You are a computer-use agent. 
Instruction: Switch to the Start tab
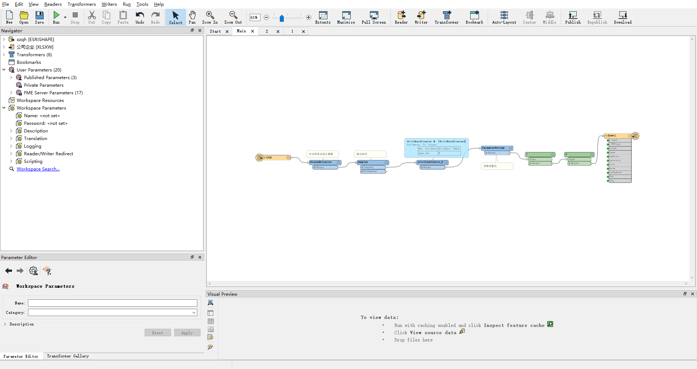[216, 31]
